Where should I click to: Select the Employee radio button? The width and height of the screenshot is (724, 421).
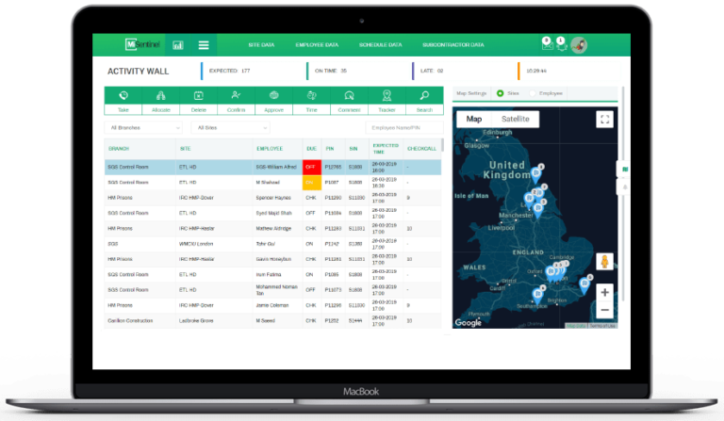[x=533, y=93]
